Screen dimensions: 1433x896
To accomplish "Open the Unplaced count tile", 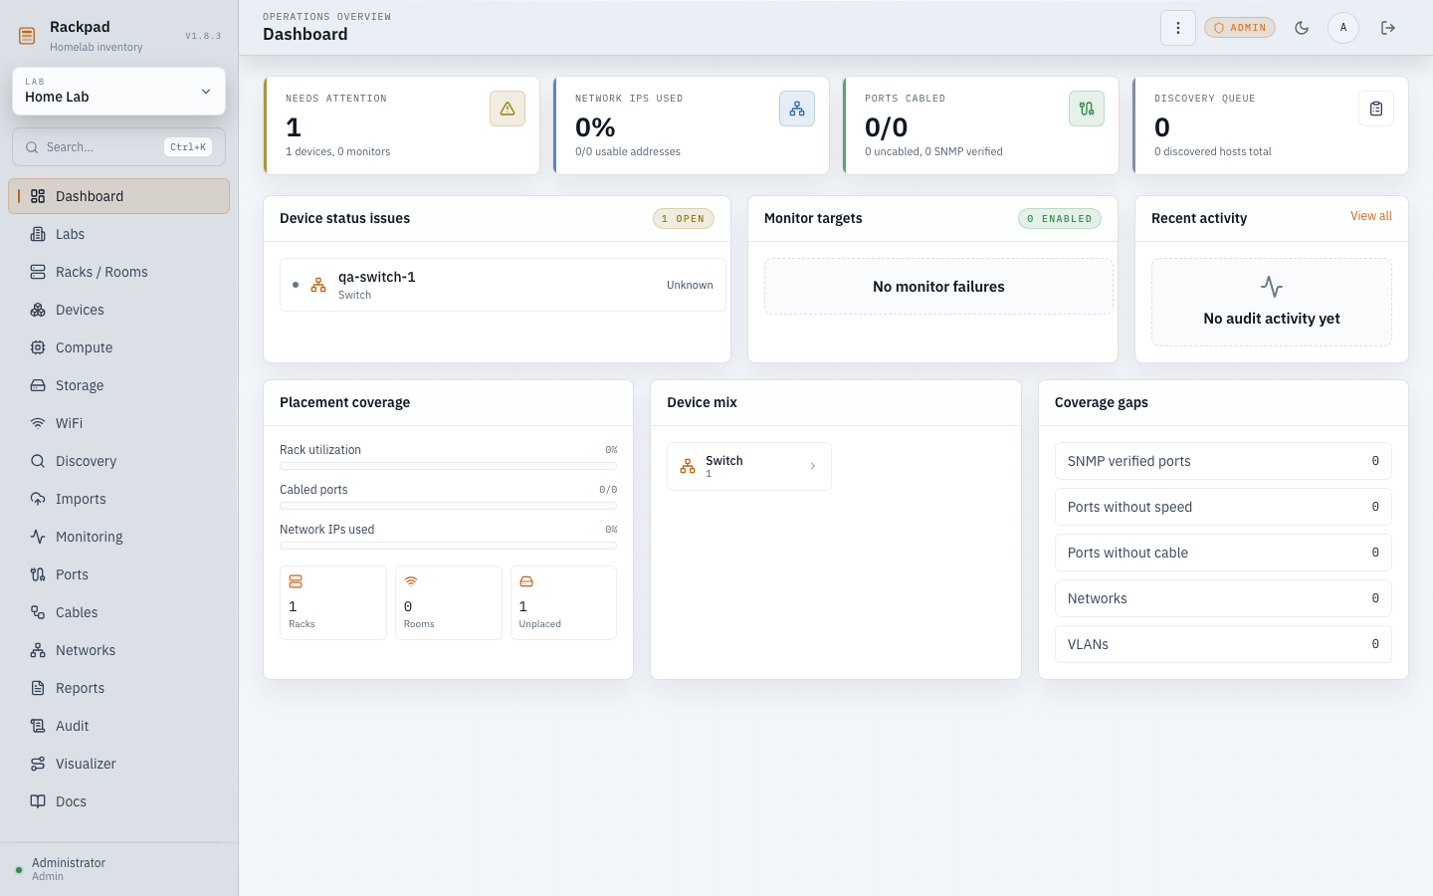I will [x=563, y=602].
